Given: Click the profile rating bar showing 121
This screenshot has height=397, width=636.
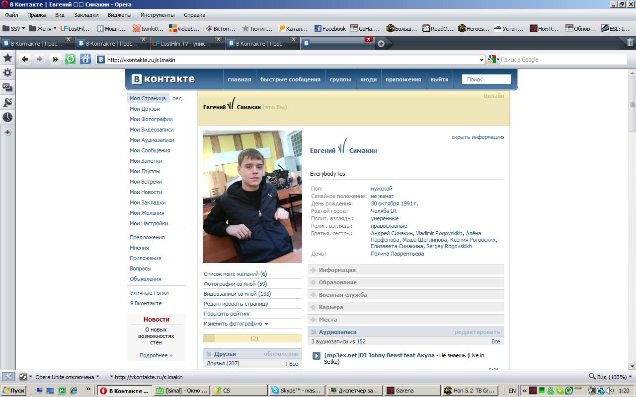Looking at the screenshot, I should pyautogui.click(x=252, y=338).
